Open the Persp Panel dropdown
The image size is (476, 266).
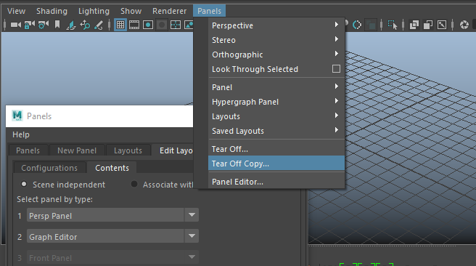[112, 215]
